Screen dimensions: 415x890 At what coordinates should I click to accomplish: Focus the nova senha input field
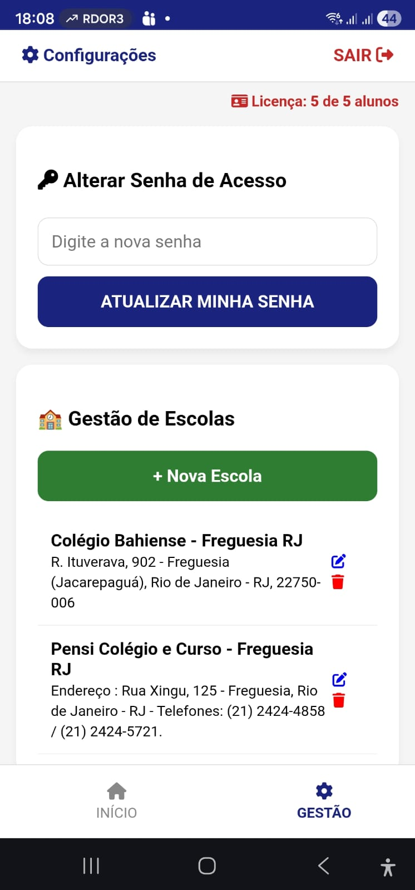tap(207, 241)
